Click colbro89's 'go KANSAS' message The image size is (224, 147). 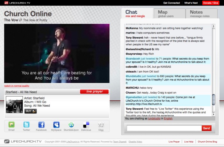pyautogui.click(x=148, y=67)
